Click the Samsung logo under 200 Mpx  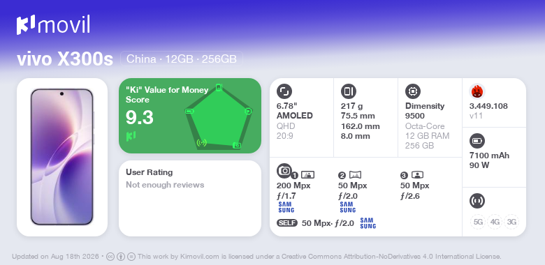286,207
